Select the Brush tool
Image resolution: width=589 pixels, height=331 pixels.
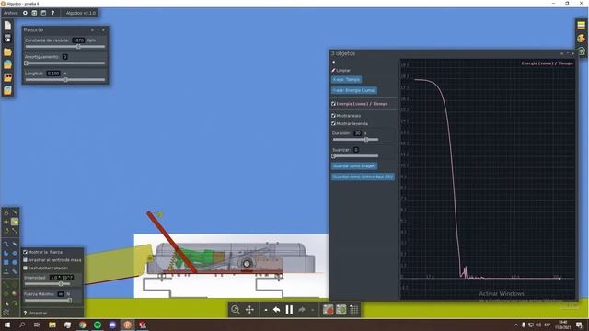tap(6, 244)
